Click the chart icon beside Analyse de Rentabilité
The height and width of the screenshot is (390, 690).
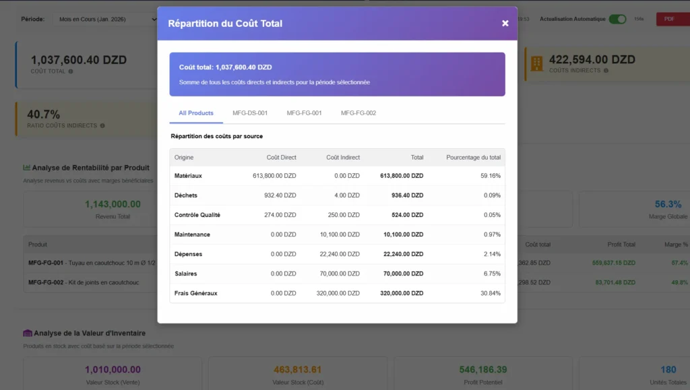[27, 168]
